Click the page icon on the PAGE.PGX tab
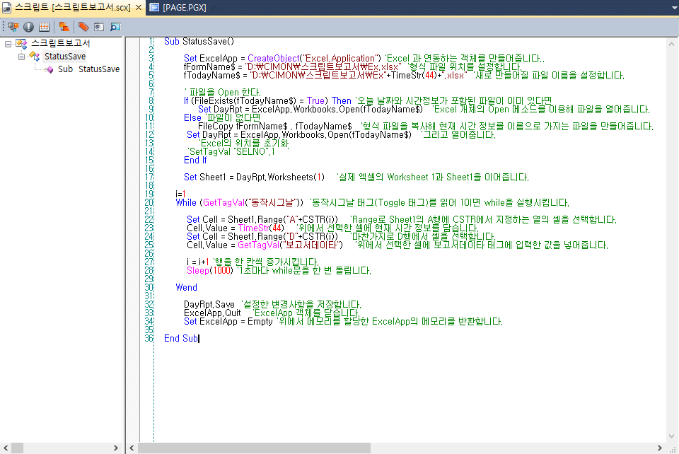 pyautogui.click(x=155, y=7)
